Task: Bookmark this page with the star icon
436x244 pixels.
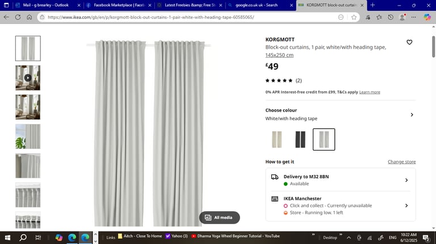Action: coord(354,17)
